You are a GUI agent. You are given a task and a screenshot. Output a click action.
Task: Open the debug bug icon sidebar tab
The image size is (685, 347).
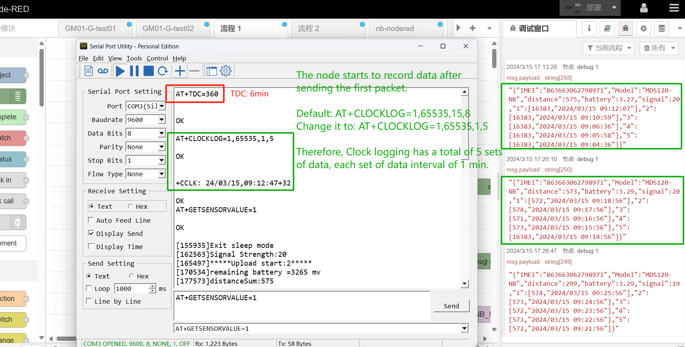pos(625,28)
